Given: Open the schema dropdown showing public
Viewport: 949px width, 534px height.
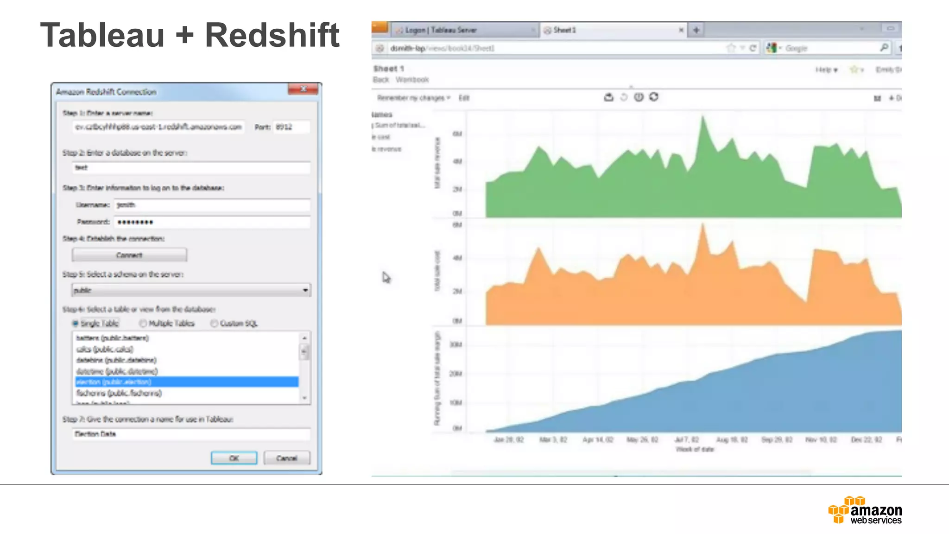Looking at the screenshot, I should click(x=191, y=290).
